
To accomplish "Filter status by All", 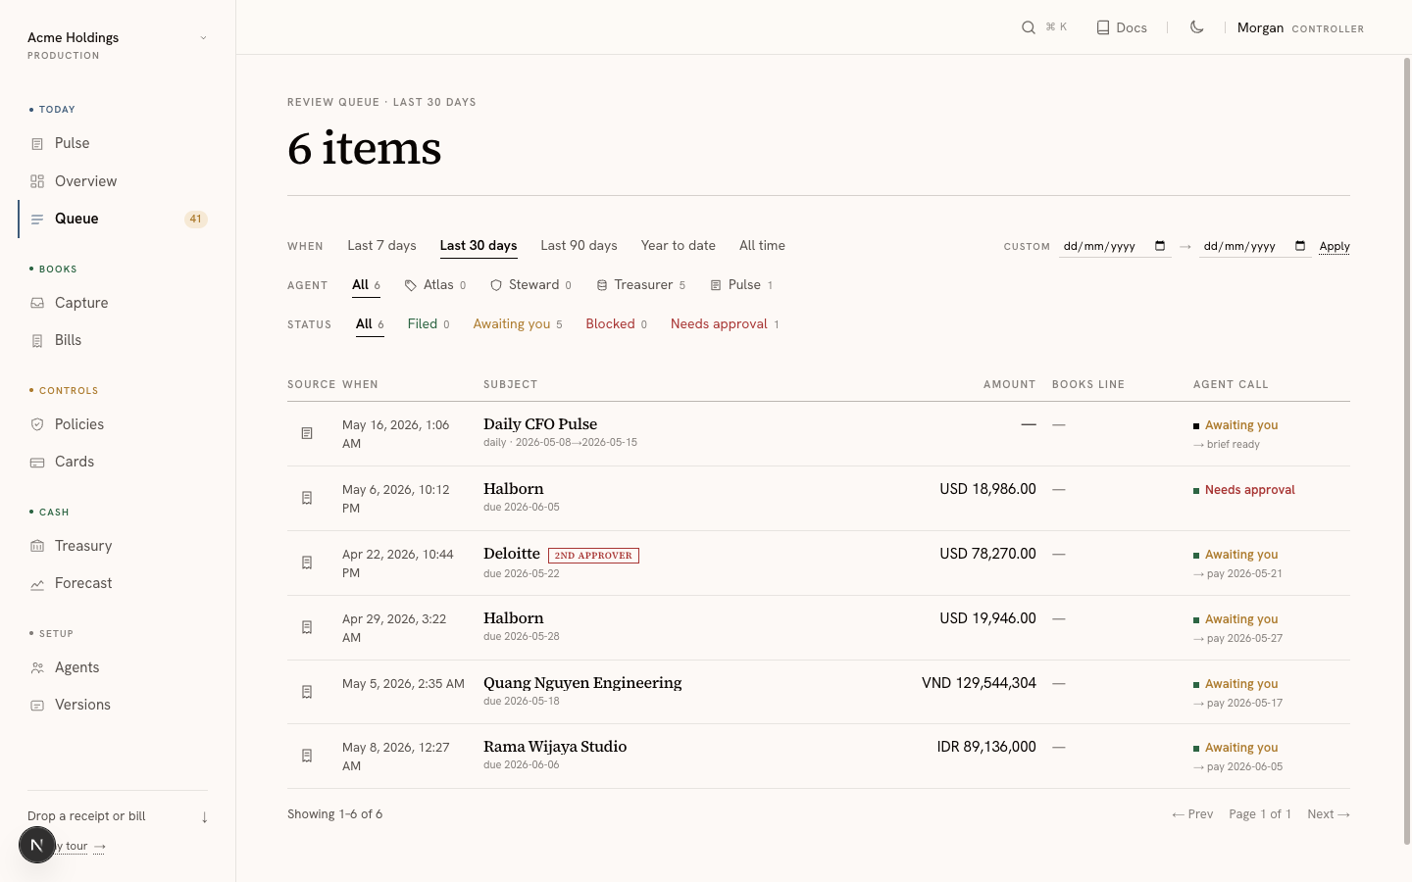I will tap(370, 324).
